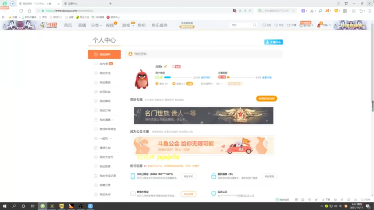Open the browser extensions grid icon
The width and height of the screenshot is (374, 210).
point(345,11)
